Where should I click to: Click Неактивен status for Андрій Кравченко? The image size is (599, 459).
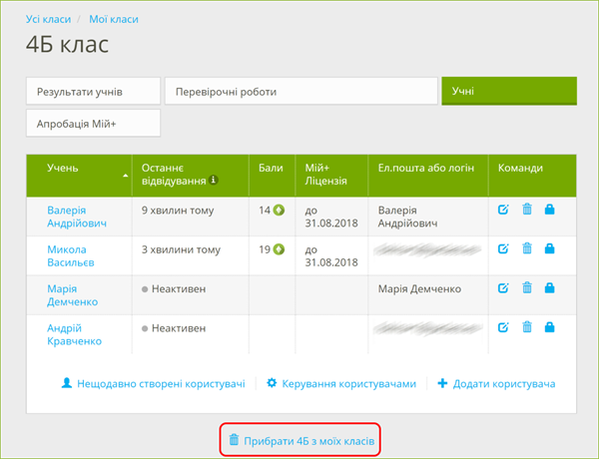pos(174,328)
